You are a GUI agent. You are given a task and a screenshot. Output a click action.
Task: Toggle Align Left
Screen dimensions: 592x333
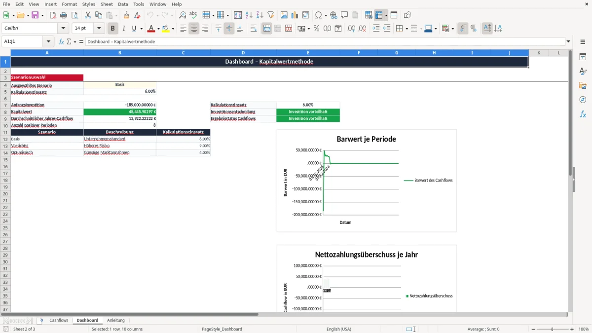click(183, 29)
